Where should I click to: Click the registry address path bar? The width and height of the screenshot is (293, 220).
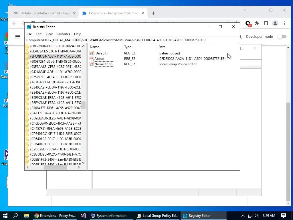click(x=132, y=40)
